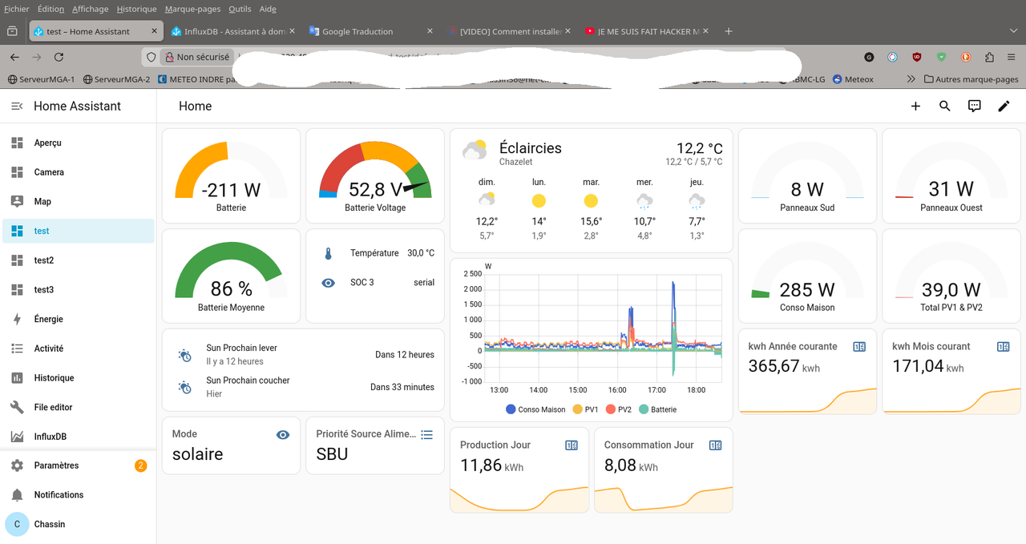1026x544 pixels.
Task: Toggle Conso Maison series in chart legend
Action: click(x=535, y=409)
